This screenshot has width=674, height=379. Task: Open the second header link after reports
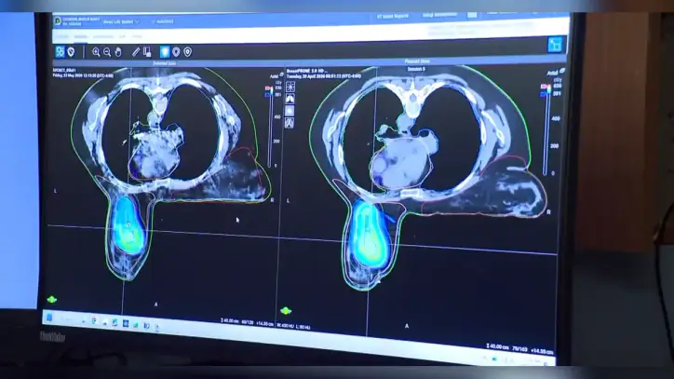tap(439, 15)
